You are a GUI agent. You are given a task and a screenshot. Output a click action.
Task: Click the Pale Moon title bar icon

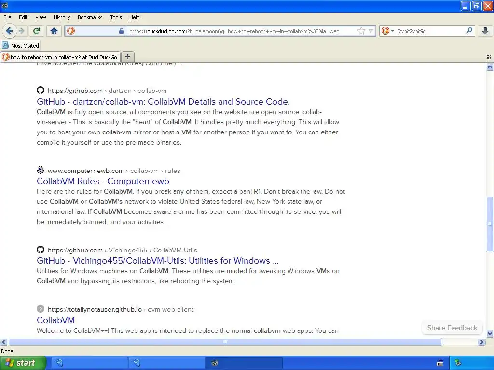coord(4,6)
